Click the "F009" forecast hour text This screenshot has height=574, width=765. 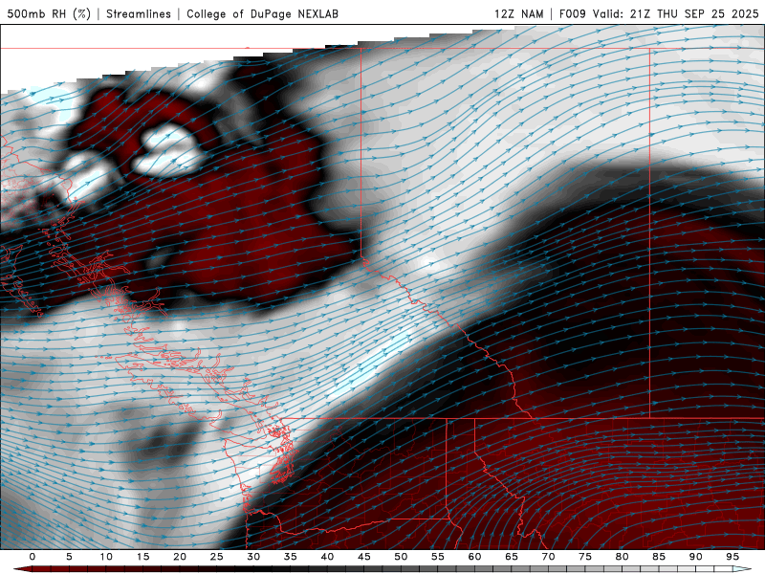coord(572,13)
